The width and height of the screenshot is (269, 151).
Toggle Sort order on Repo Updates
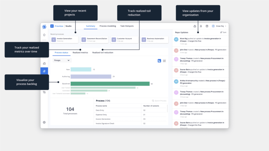tap(223, 32)
